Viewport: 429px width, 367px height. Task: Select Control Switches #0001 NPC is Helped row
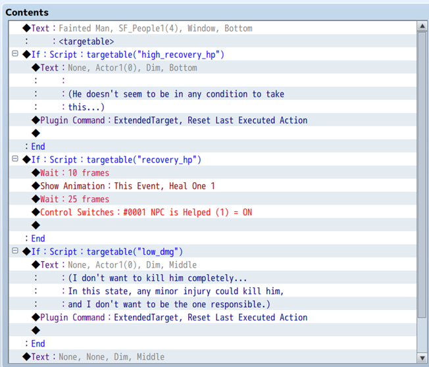213,212
